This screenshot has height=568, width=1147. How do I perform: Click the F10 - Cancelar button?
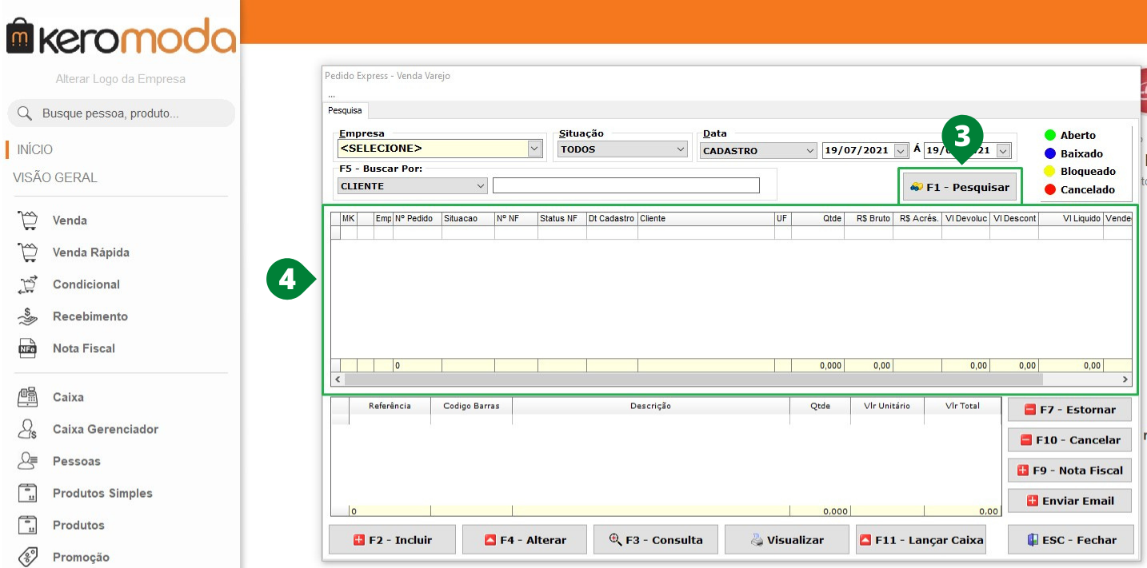[1069, 439]
